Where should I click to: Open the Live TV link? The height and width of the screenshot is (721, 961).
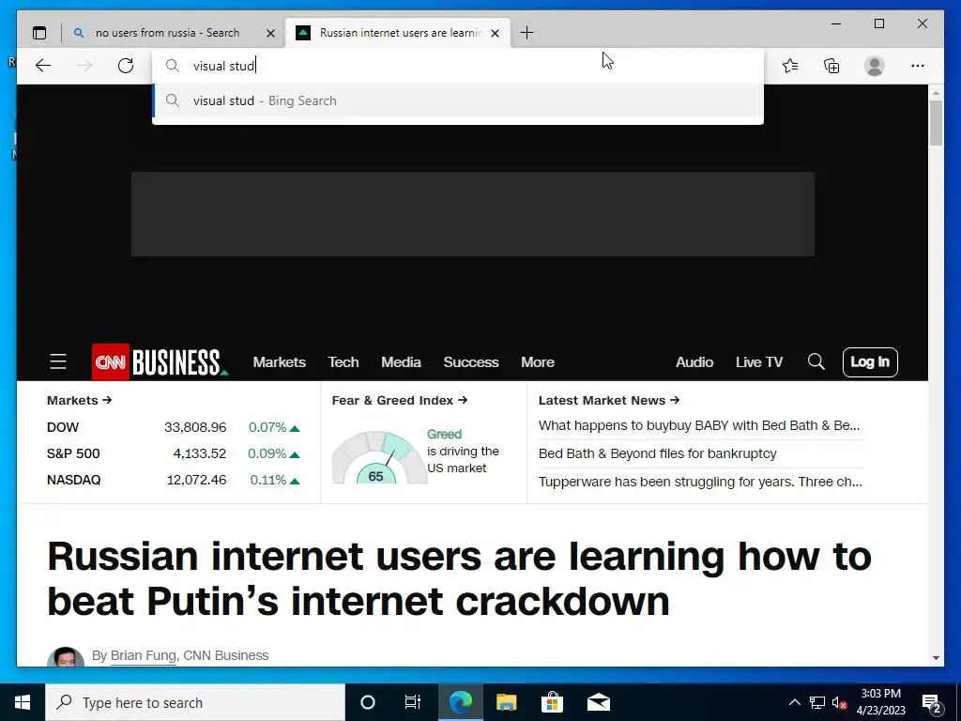758,362
